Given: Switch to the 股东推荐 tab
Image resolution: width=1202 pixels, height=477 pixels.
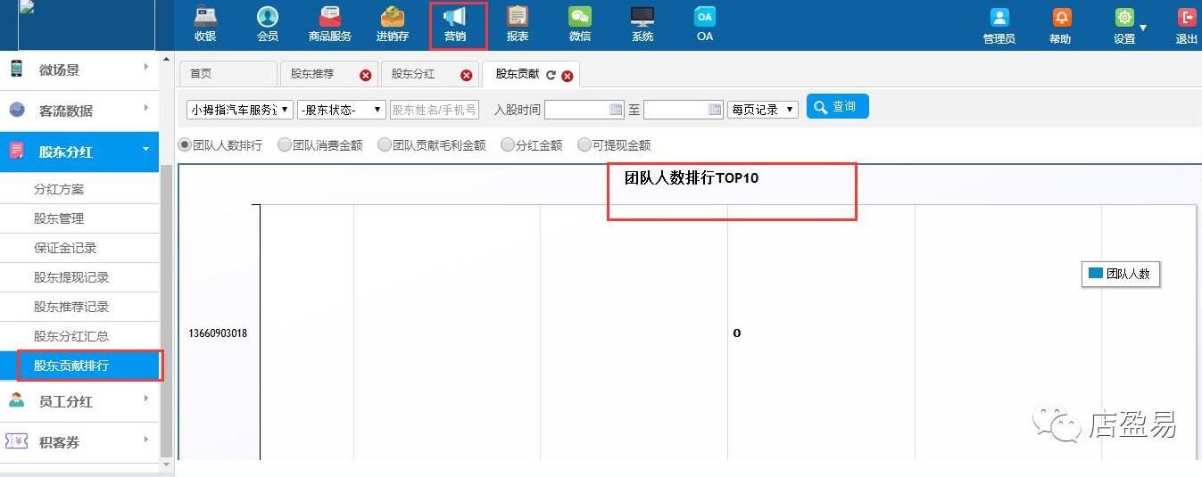Looking at the screenshot, I should (x=312, y=74).
